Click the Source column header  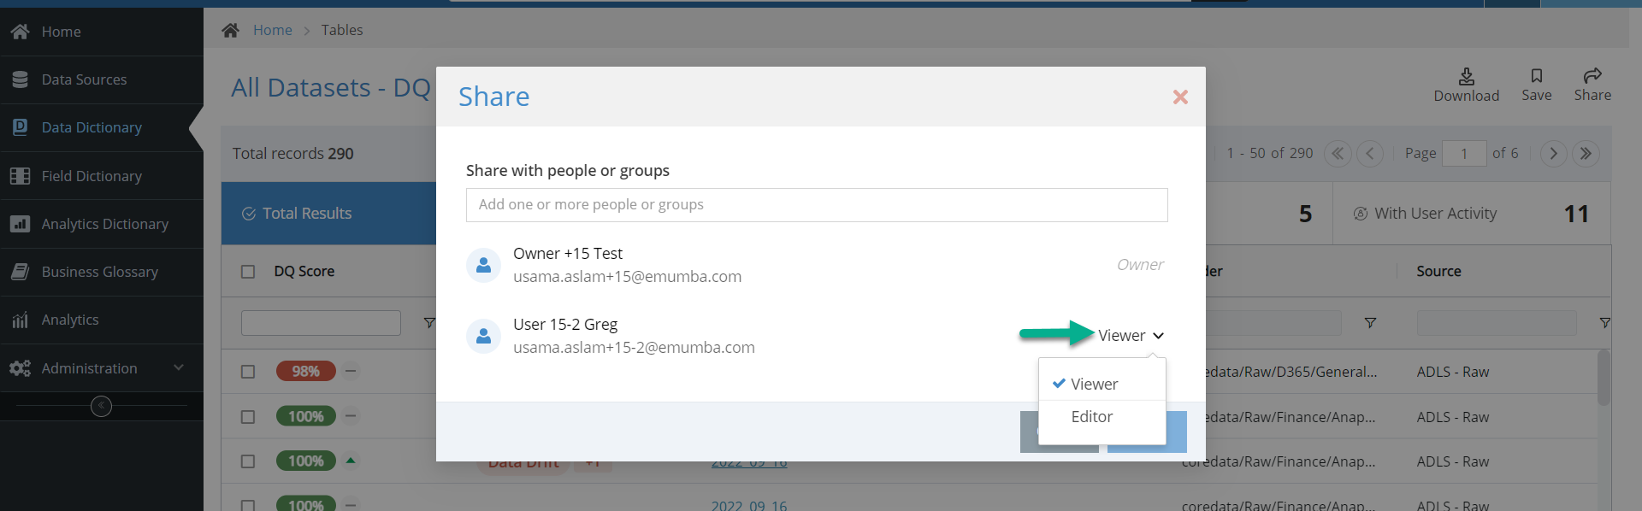[x=1438, y=272]
